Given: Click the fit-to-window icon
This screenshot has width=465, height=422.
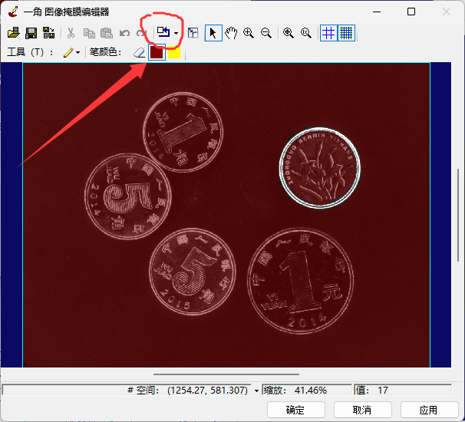Looking at the screenshot, I should (193, 33).
